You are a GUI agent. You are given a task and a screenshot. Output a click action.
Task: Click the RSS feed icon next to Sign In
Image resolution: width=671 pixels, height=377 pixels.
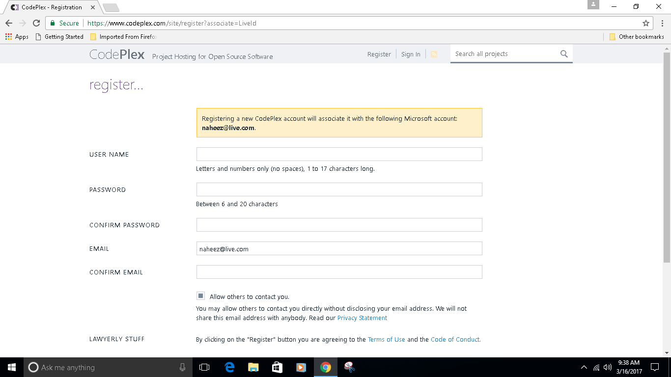pyautogui.click(x=434, y=54)
